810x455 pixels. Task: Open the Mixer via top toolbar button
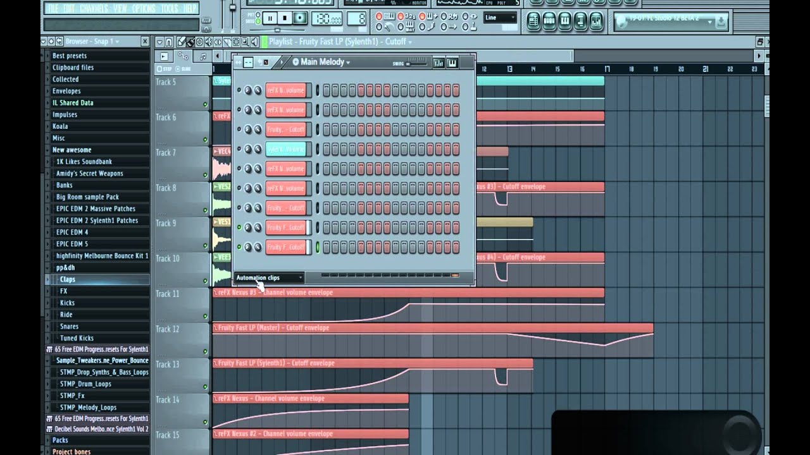pos(596,21)
